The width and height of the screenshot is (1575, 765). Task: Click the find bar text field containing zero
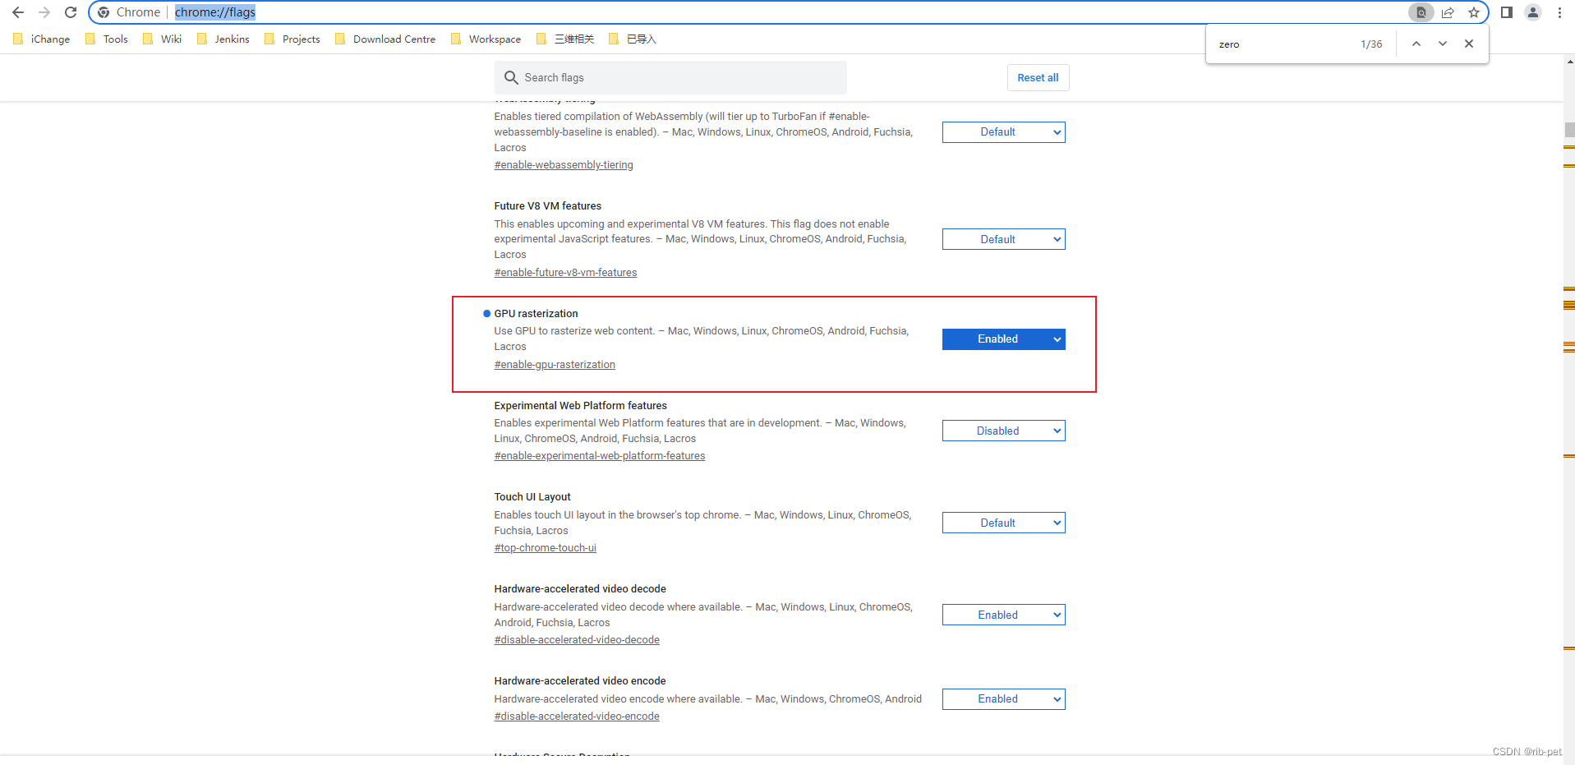[x=1283, y=44]
